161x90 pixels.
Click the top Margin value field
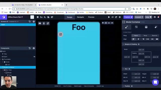click(141, 50)
